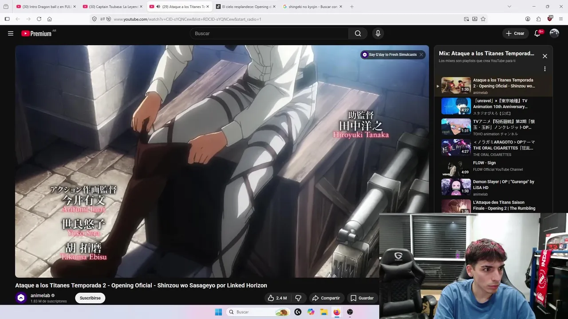This screenshot has height=319, width=568.
Task: Go back in browser history
Action: [18, 19]
